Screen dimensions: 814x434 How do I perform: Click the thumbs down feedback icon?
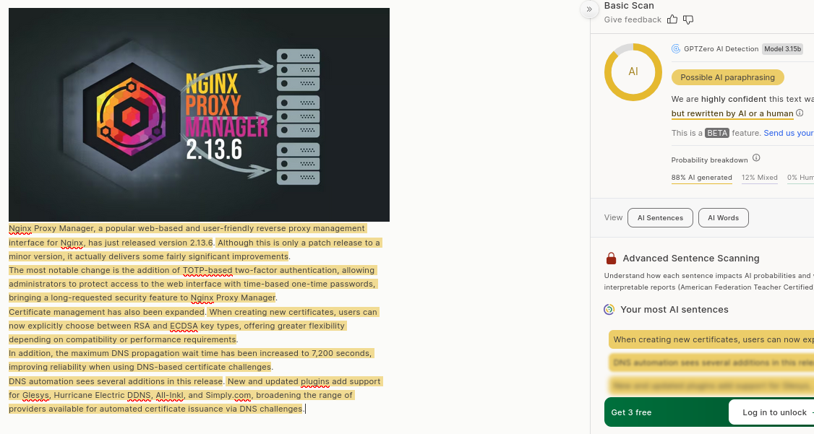pyautogui.click(x=688, y=19)
